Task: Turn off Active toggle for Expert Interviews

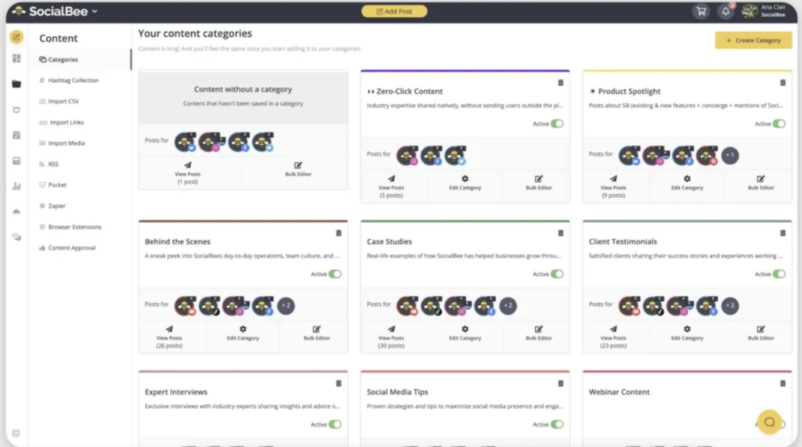Action: click(335, 424)
